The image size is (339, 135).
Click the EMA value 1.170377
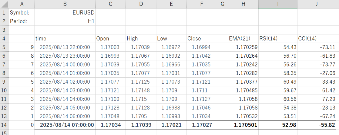click(x=243, y=82)
